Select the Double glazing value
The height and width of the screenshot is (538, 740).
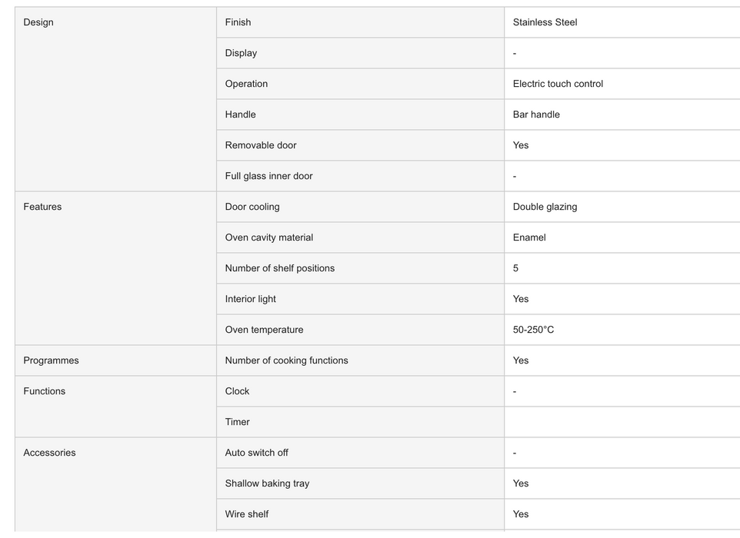point(545,207)
